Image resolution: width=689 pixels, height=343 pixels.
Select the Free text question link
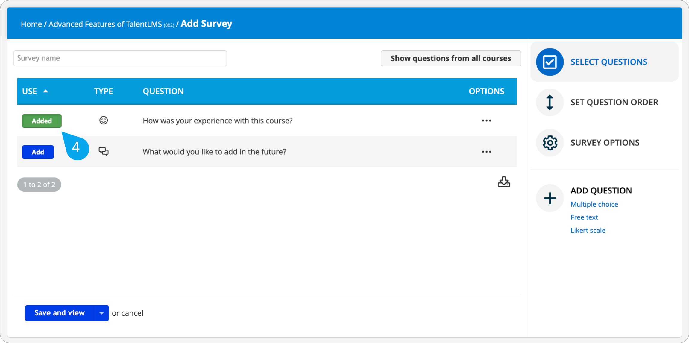(584, 217)
